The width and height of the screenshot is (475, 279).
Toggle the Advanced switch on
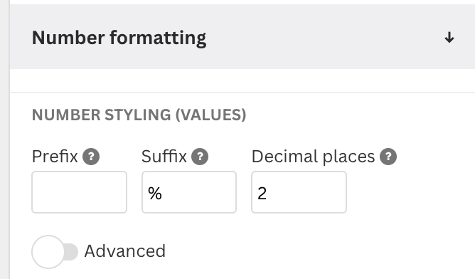(55, 252)
